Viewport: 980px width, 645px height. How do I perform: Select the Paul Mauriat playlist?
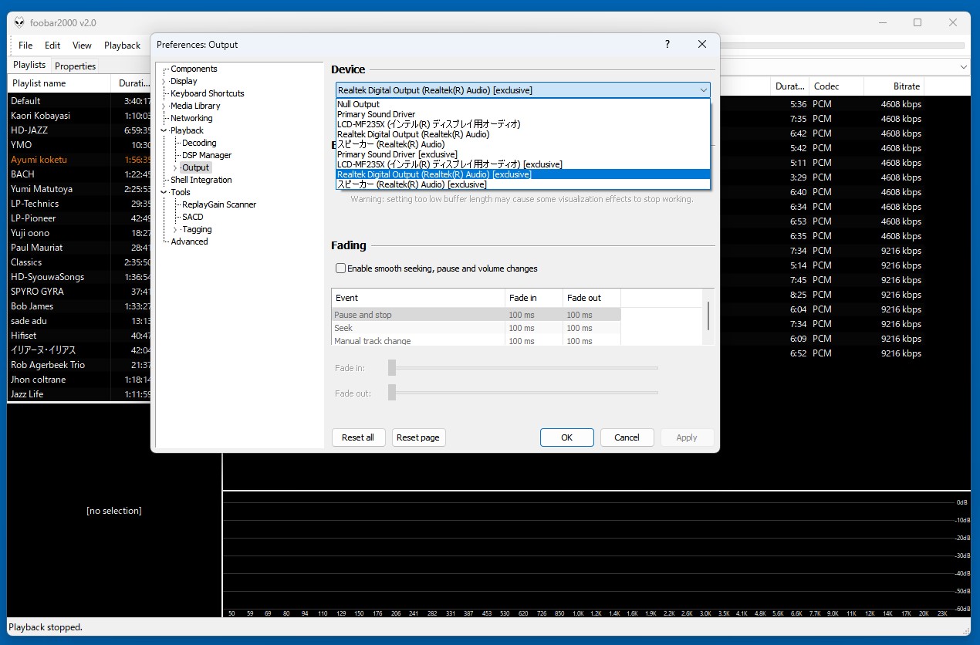pyautogui.click(x=79, y=248)
